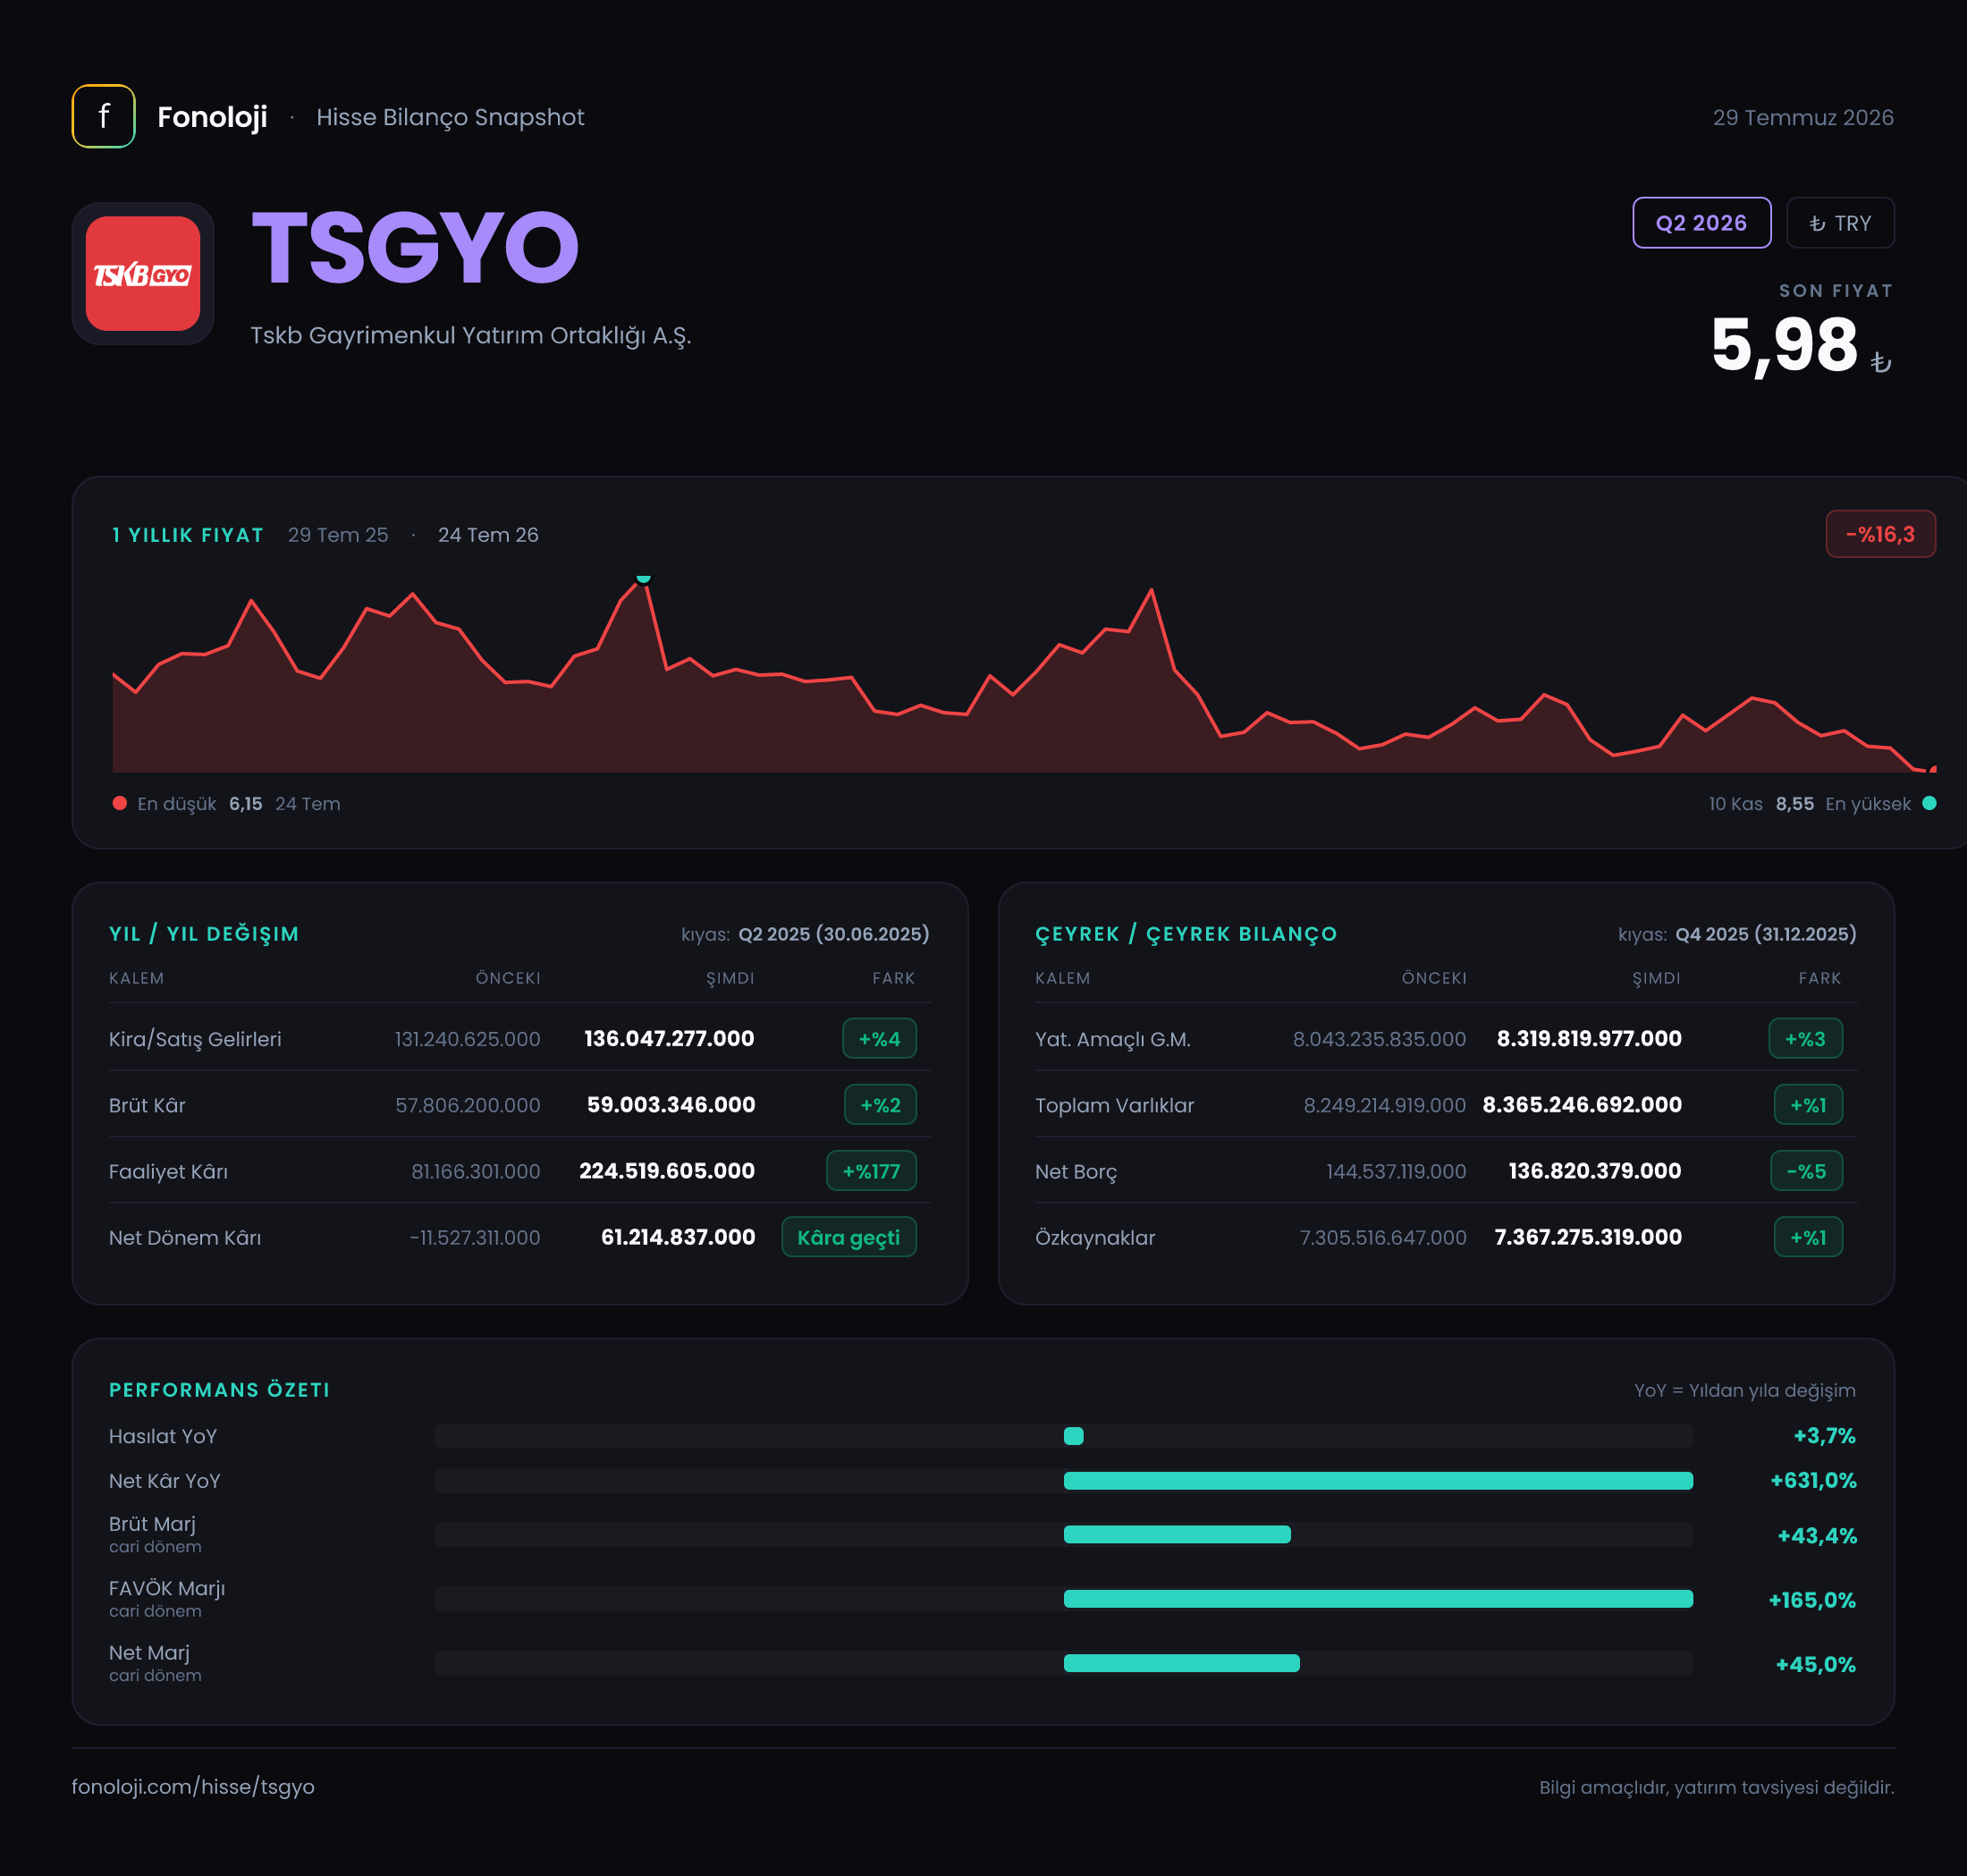The height and width of the screenshot is (1876, 1967).
Task: Click the +45,0% Net Marj value
Action: [1815, 1664]
